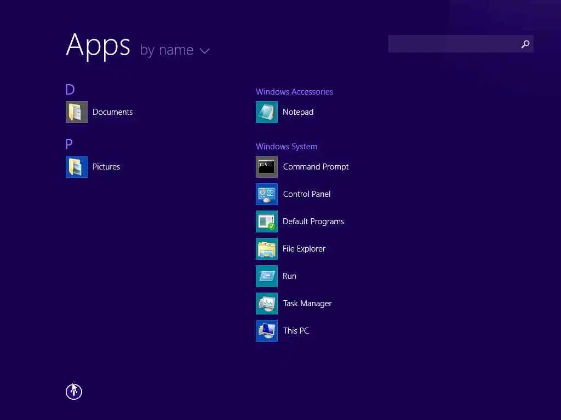Click the 'Documents' label
561x420 pixels.
point(112,112)
